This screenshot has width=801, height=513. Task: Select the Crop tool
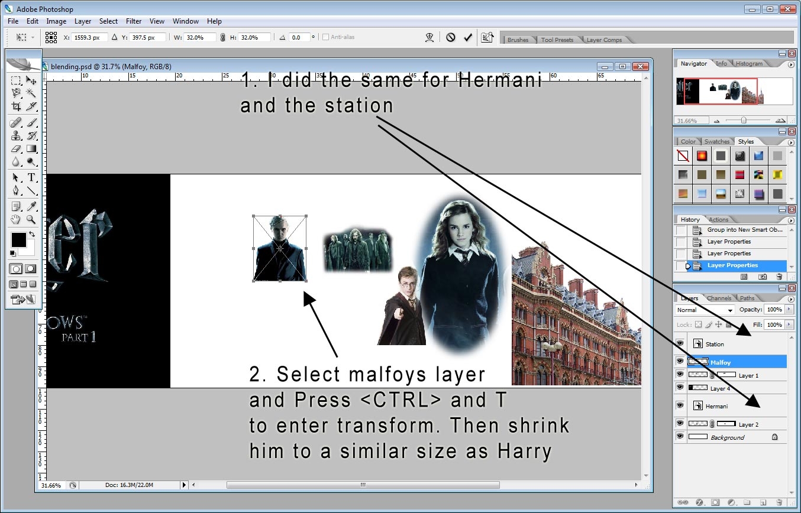[17, 106]
